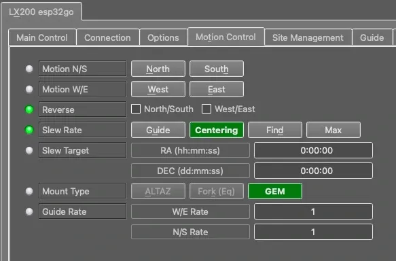Choose ALTAZ mount type
Viewport: 396px width, 261px height.
point(158,191)
